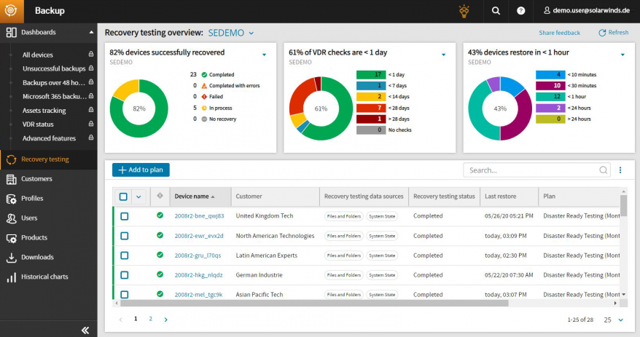Click red '< 28 days' legend swatch showing 7

tap(370, 108)
